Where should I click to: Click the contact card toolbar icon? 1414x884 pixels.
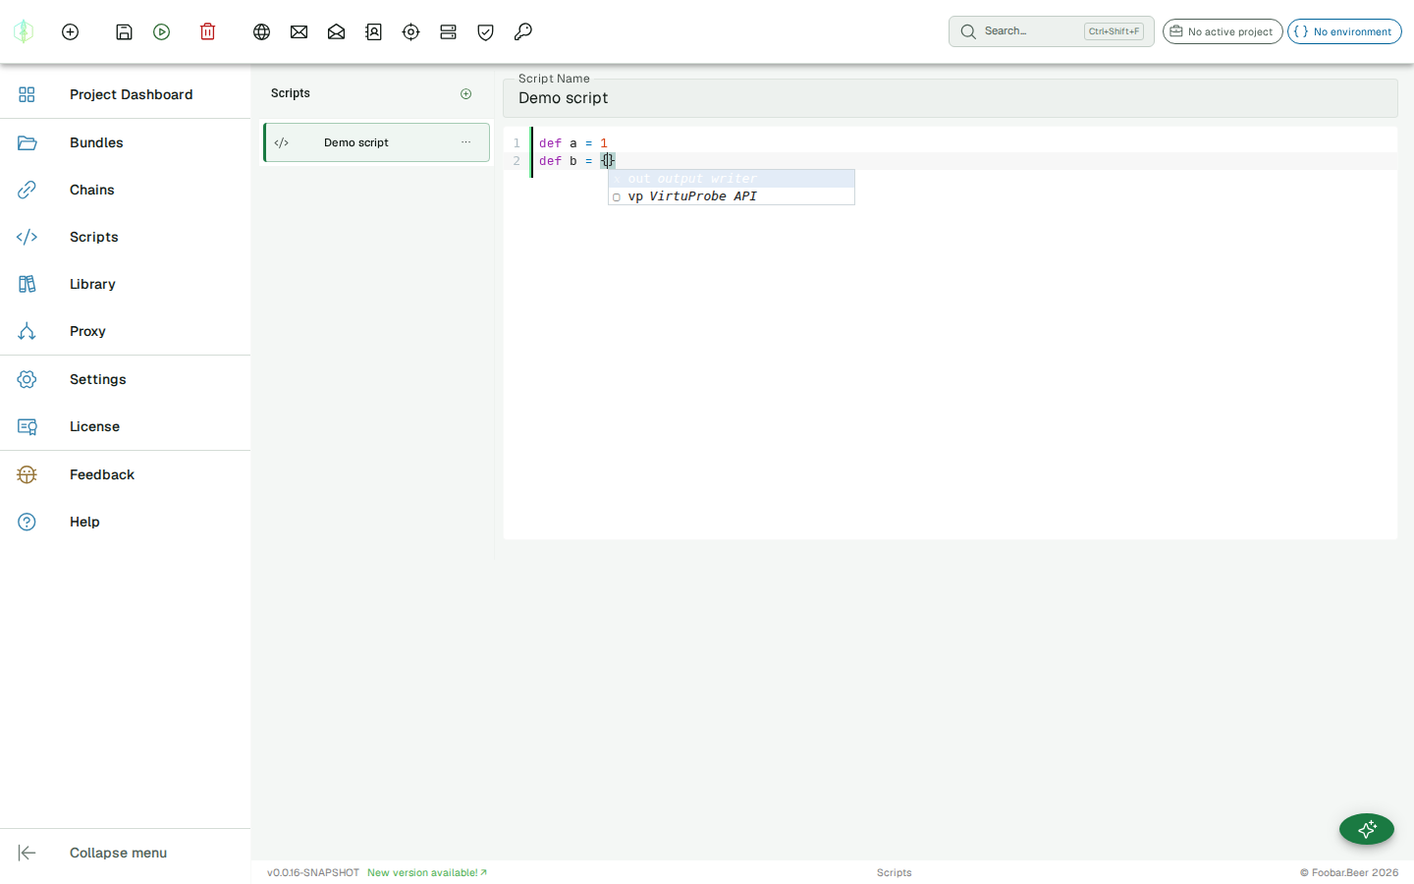[x=373, y=31]
